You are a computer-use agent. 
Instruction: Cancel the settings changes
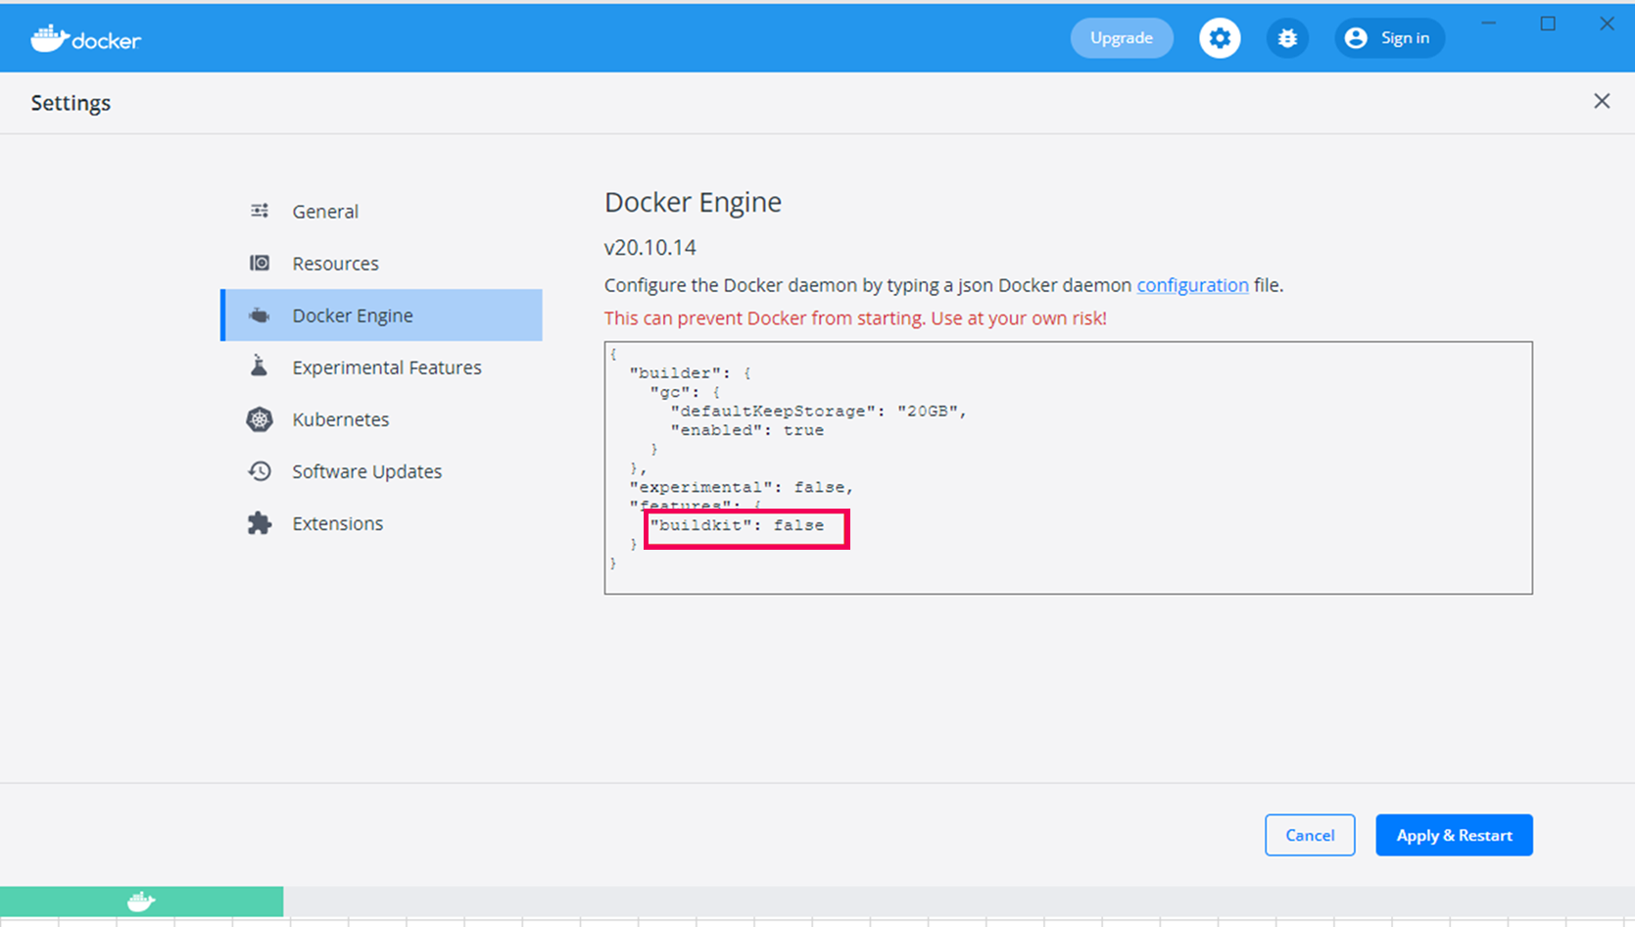[x=1310, y=835]
